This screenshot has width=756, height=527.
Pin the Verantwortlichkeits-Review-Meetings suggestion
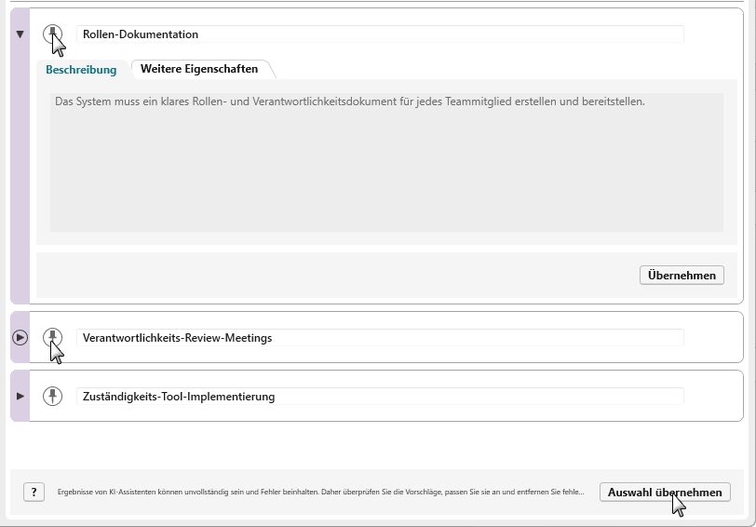(53, 337)
